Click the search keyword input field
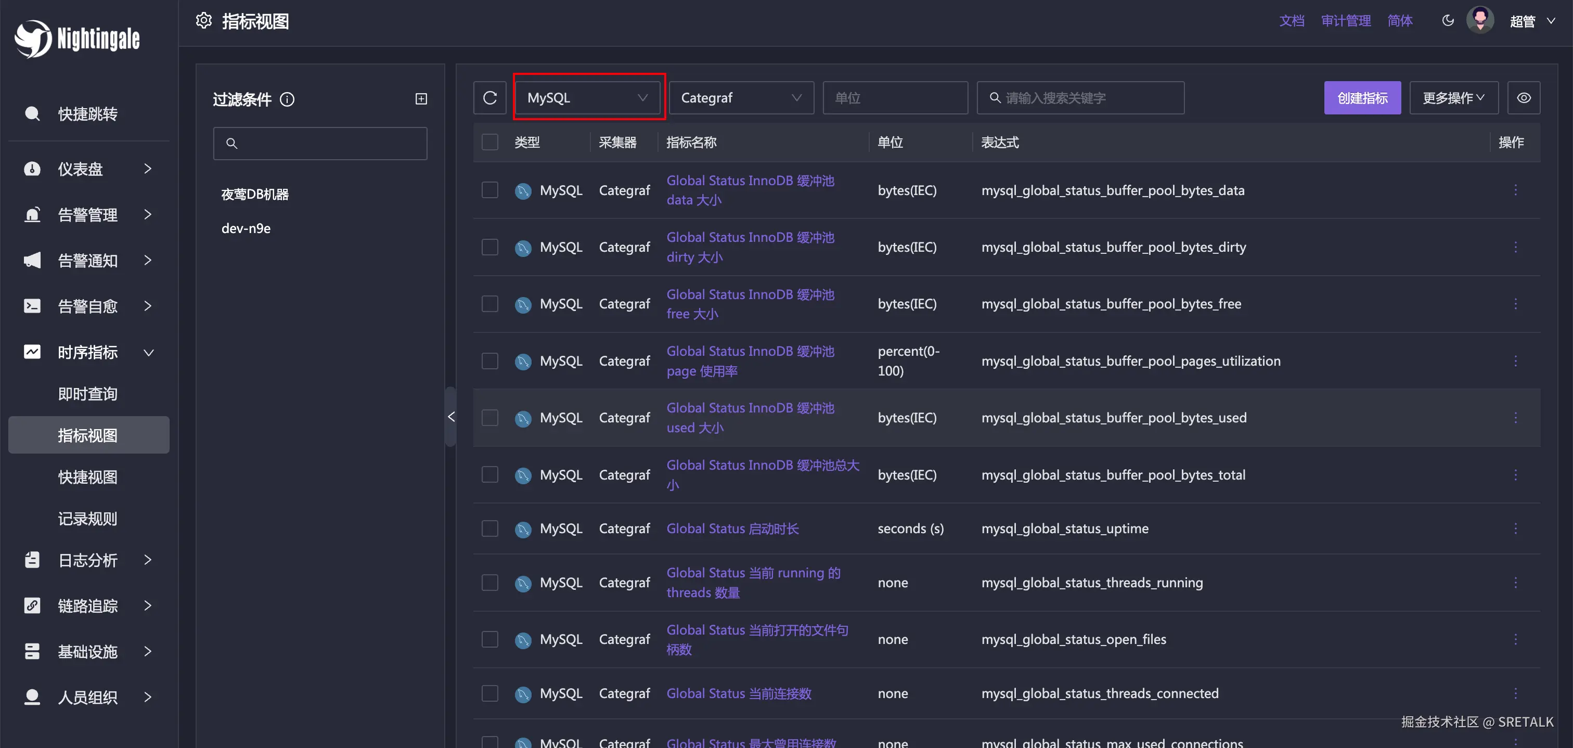Viewport: 1573px width, 748px height. [x=1087, y=98]
